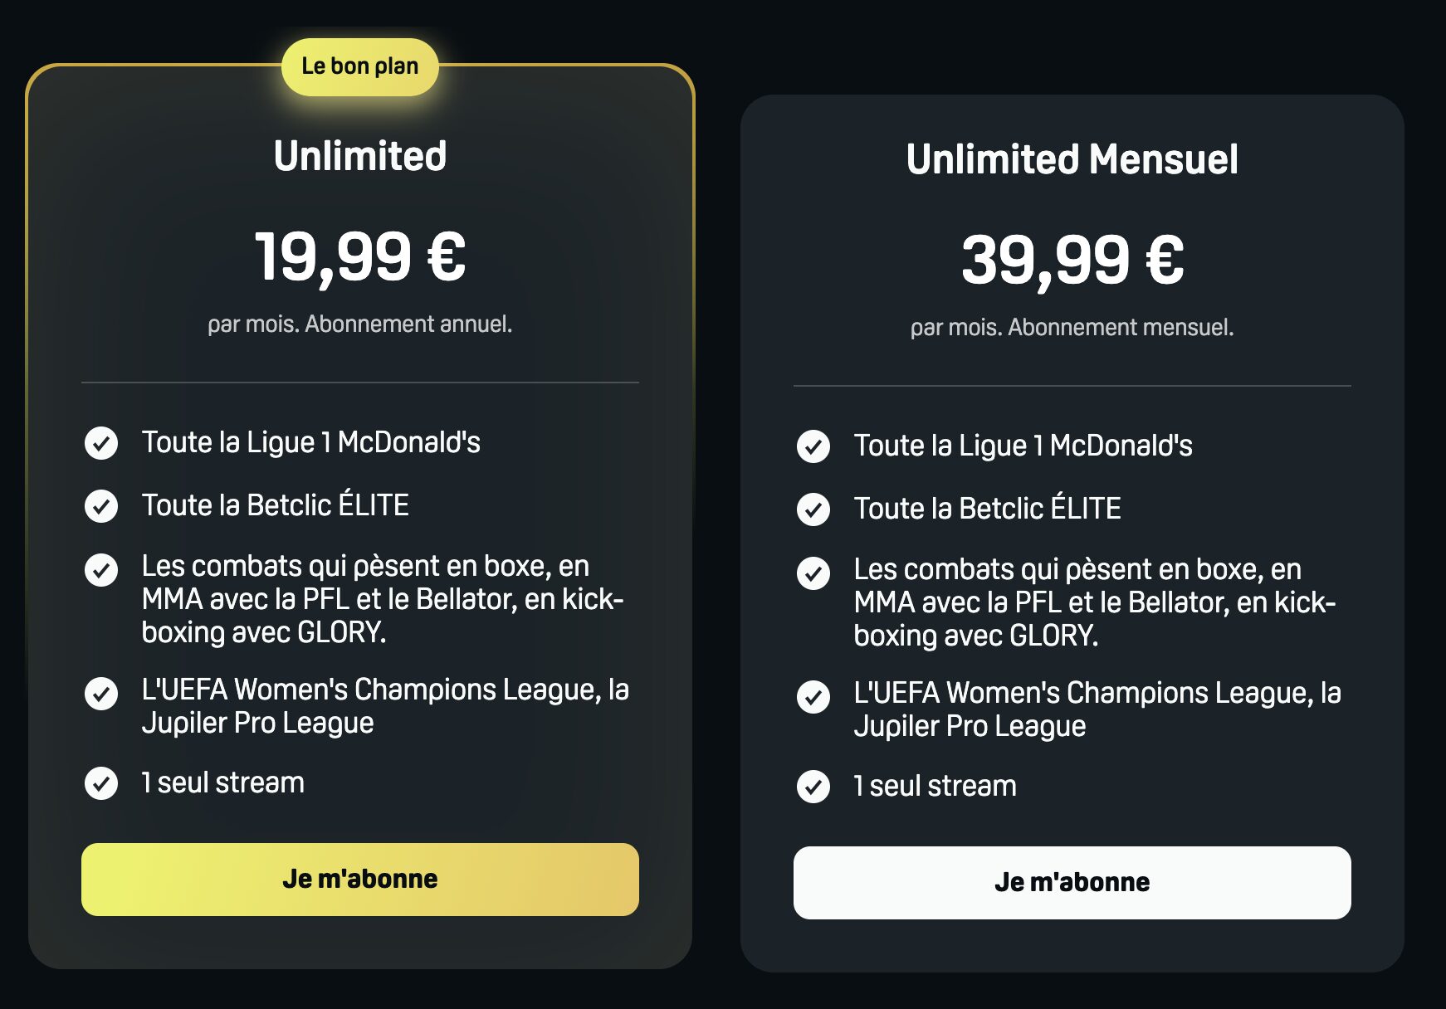1446x1009 pixels.
Task: Select the Unlimited Mensuel plan title
Action: pos(1072,159)
